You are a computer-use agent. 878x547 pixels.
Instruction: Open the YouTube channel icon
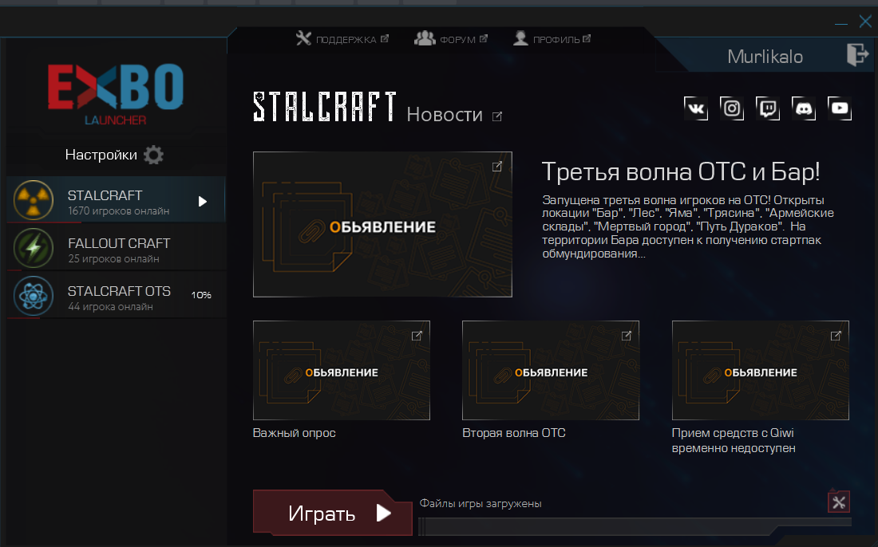click(840, 108)
